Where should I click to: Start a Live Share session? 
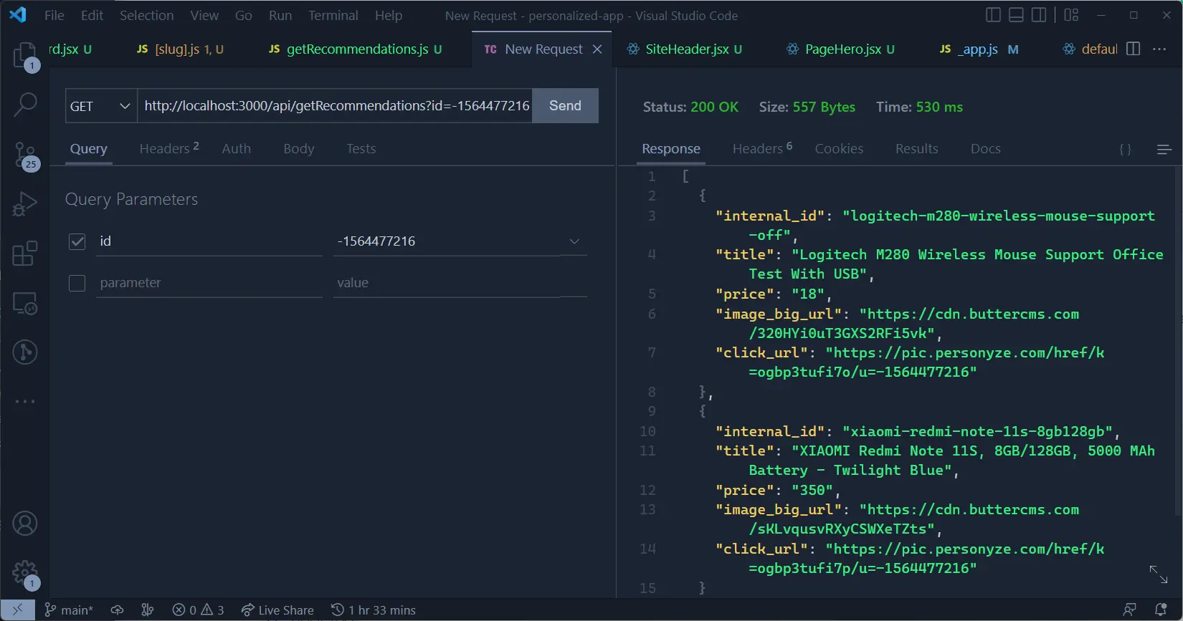(x=277, y=610)
